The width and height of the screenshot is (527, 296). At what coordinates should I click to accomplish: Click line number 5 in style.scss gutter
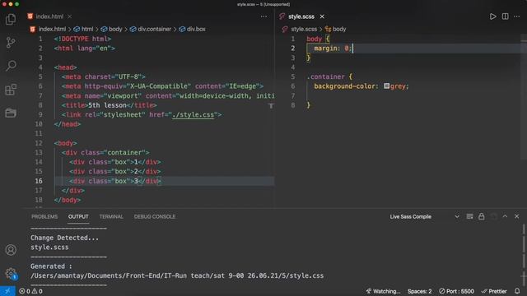point(293,76)
